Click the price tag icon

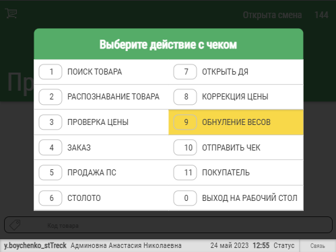click(x=15, y=225)
